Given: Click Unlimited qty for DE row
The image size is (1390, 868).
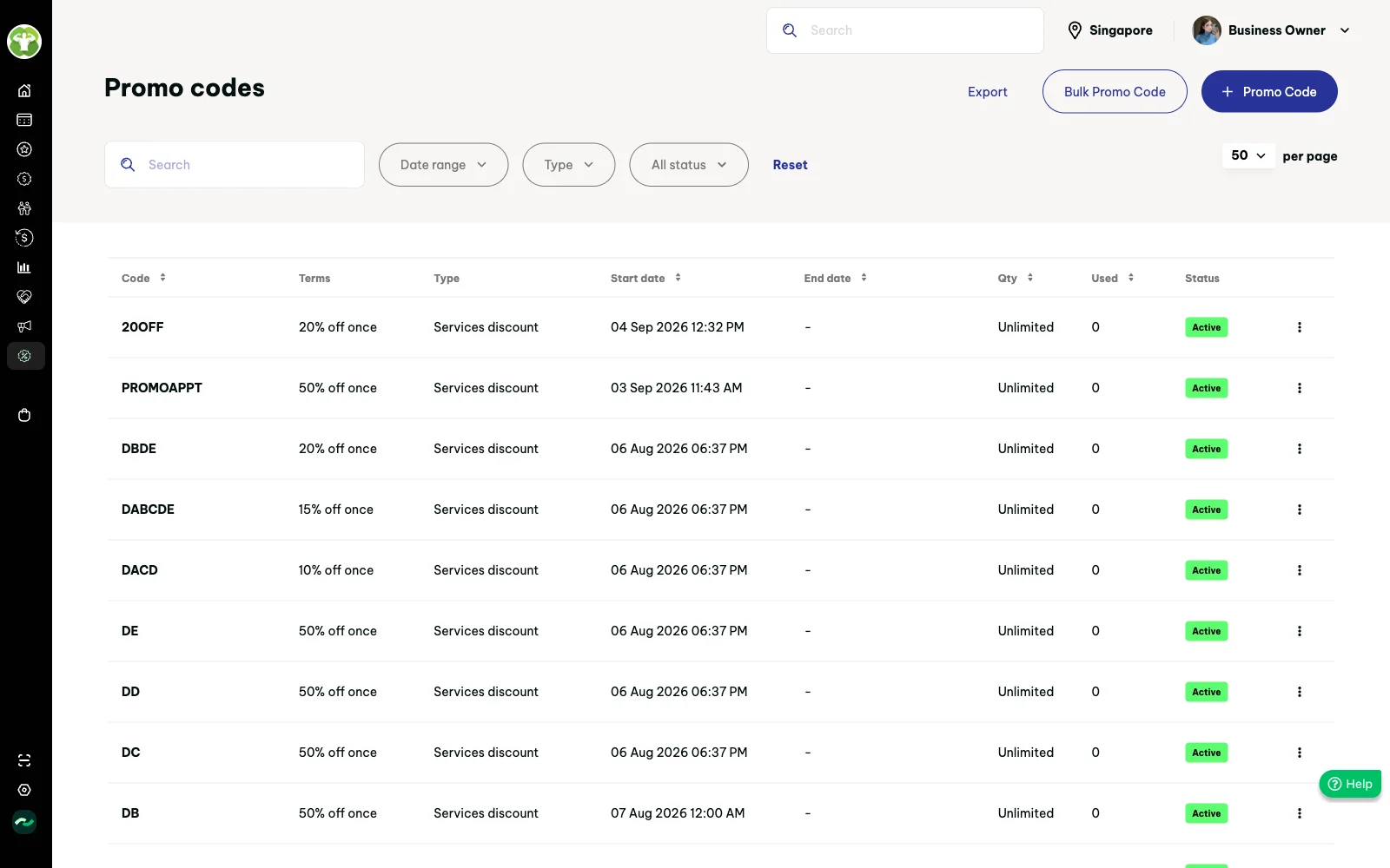Looking at the screenshot, I should tap(1026, 631).
